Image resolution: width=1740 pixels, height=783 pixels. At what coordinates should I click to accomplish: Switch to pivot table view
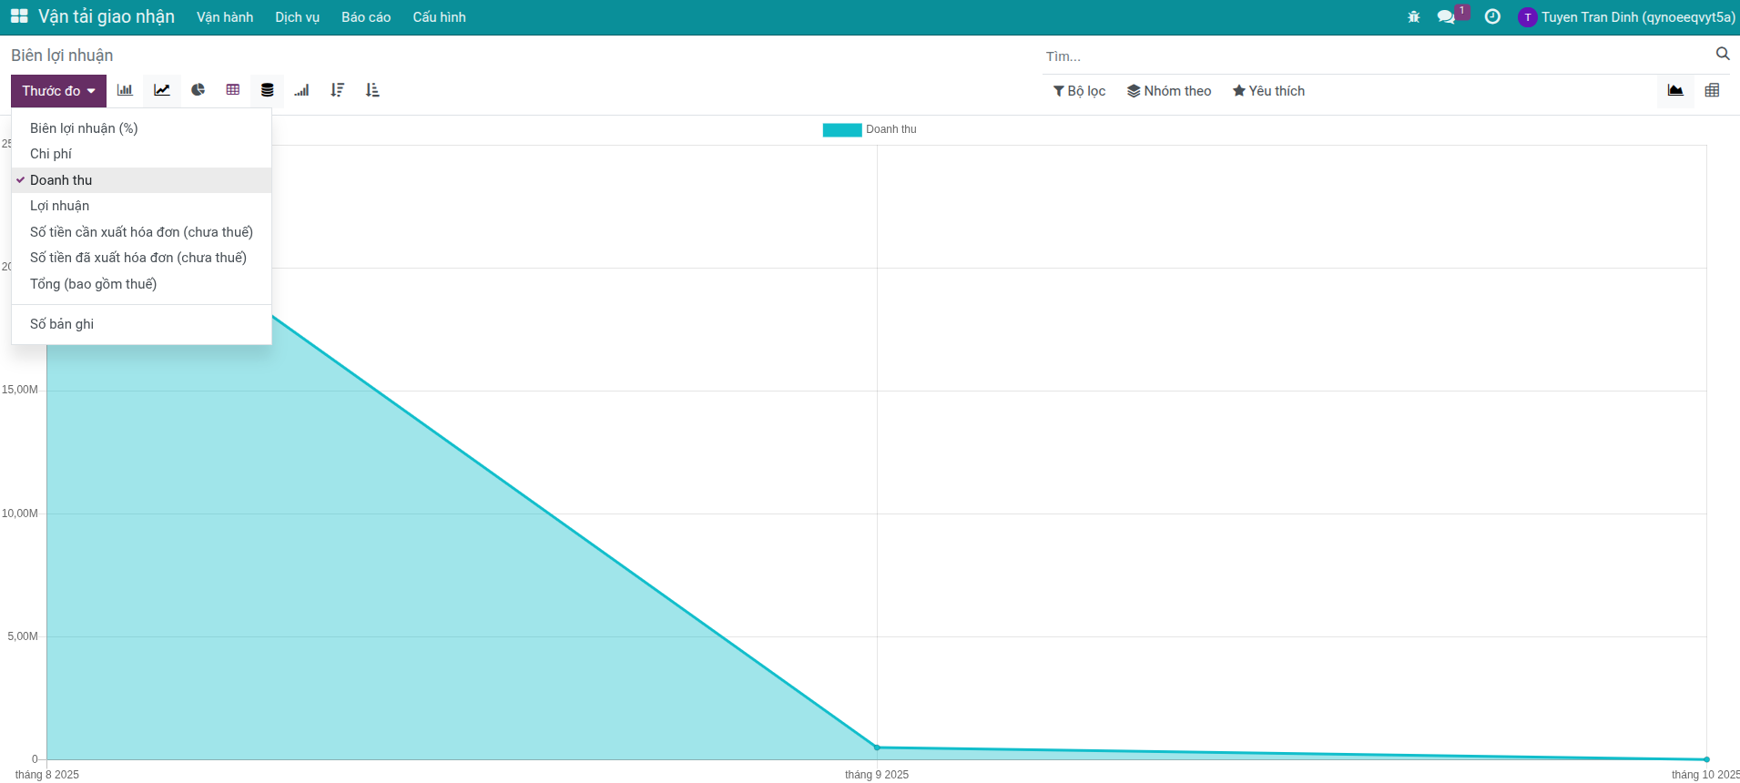[x=1712, y=90]
